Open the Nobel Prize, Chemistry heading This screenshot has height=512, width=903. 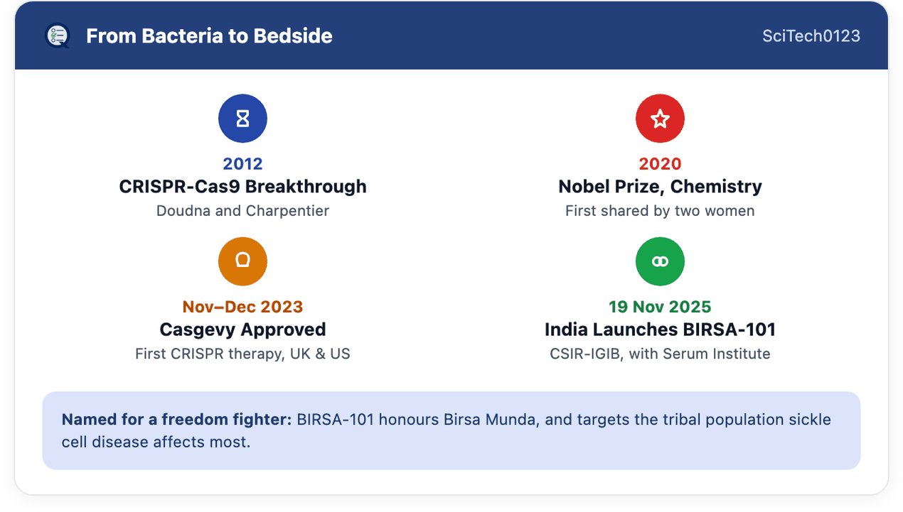660,187
